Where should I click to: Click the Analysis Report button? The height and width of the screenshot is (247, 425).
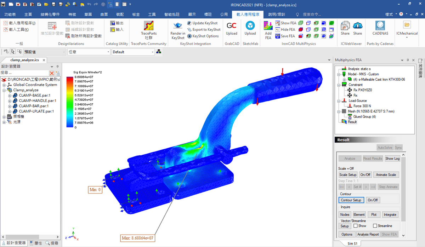(368, 234)
